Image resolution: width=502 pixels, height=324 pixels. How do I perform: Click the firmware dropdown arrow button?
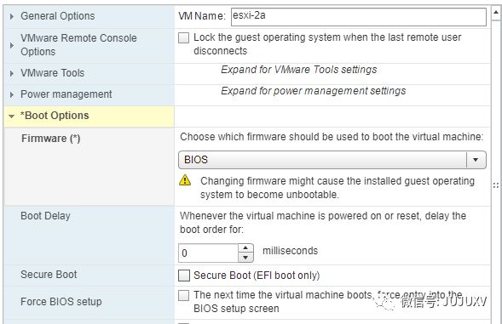(x=476, y=159)
